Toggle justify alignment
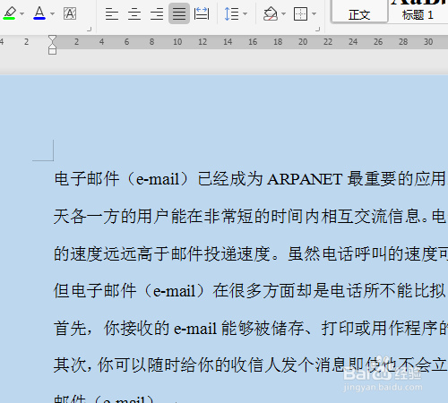This screenshot has height=403, width=448. click(179, 13)
